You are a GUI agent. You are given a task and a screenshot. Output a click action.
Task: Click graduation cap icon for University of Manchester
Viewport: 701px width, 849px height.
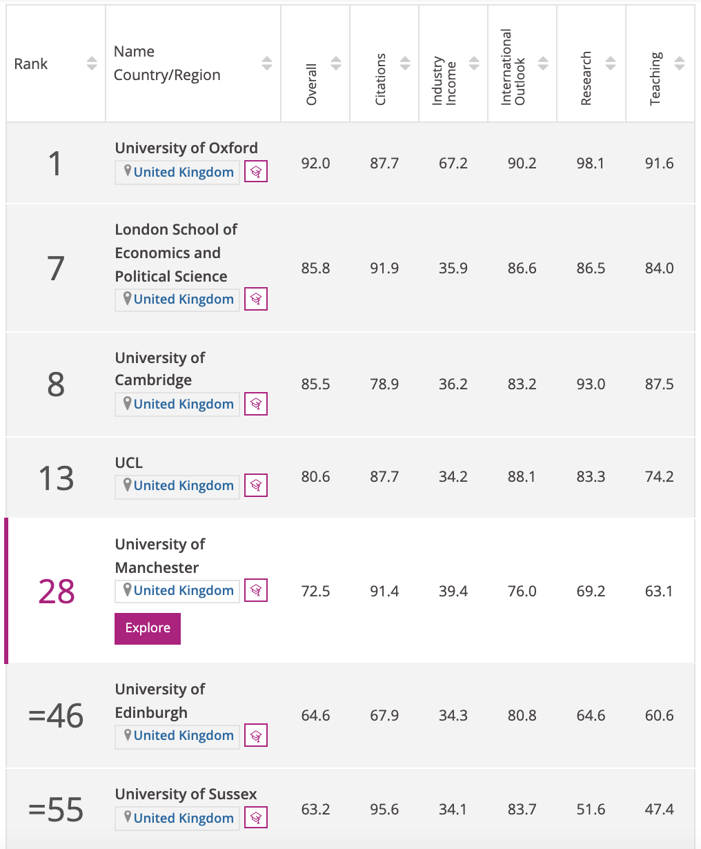point(256,590)
